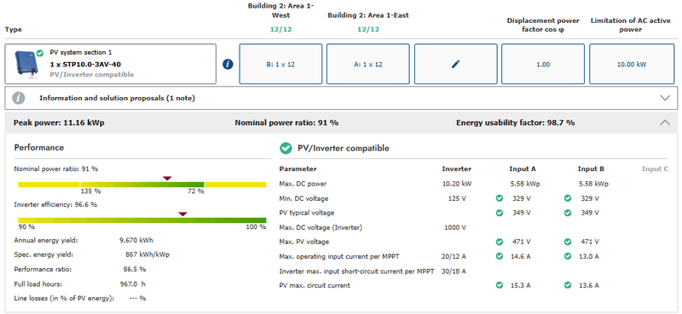Click the 10.00 kW AC limitation box
This screenshot has height=314, width=682.
(x=631, y=64)
